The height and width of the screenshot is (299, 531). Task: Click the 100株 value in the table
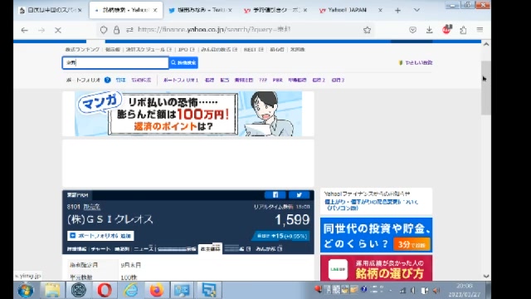(129, 277)
